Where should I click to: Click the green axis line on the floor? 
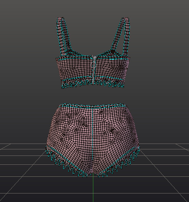coord(93,188)
